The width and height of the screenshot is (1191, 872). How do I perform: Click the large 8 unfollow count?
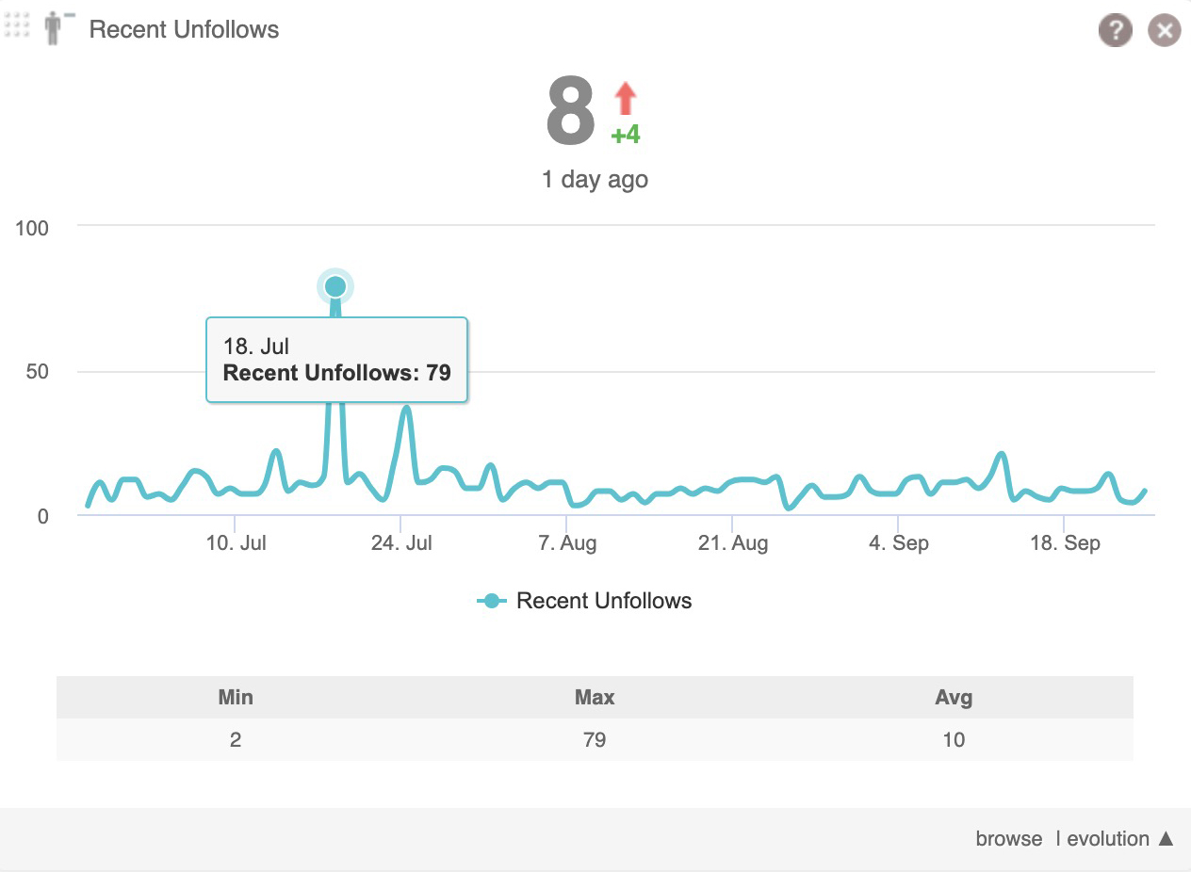pyautogui.click(x=570, y=114)
